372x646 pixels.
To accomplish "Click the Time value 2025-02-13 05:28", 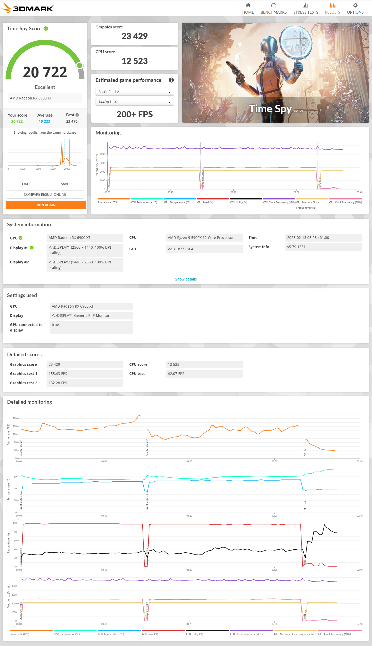I will tap(324, 238).
